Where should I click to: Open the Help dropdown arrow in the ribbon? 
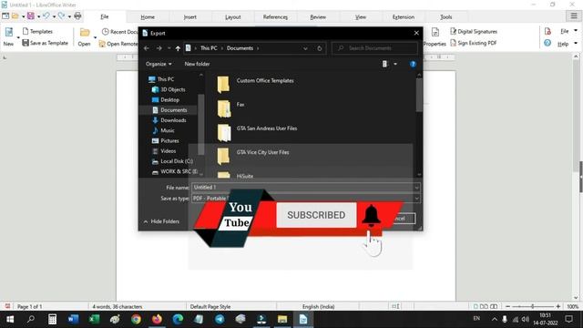[x=575, y=44]
